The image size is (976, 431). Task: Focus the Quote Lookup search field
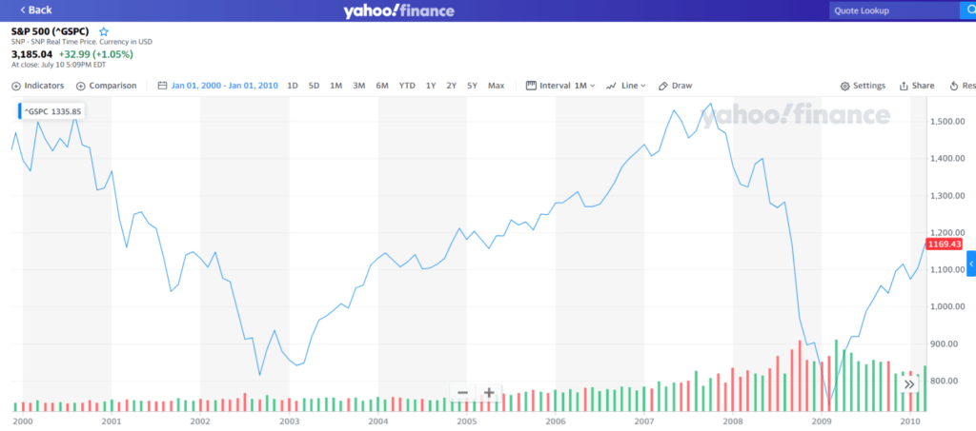[895, 10]
